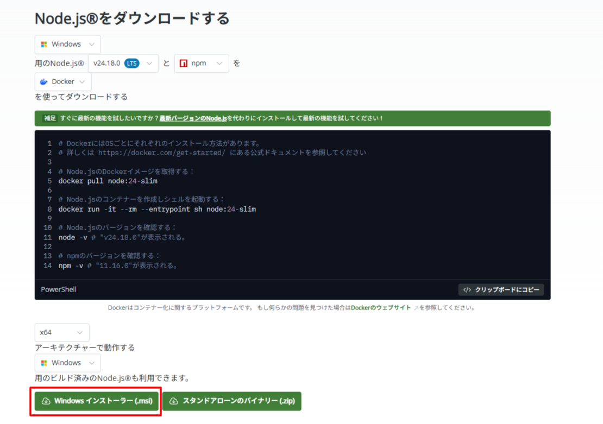Click the download icon on the .msi button
The width and height of the screenshot is (603, 424).
[46, 401]
